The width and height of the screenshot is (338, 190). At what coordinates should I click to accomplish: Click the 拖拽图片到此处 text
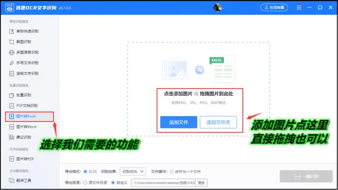pyautogui.click(x=217, y=94)
